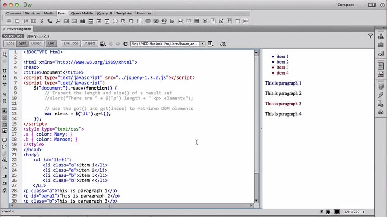Click code scrollbar up arrow
The height and width of the screenshot is (217, 387).
pos(256,52)
